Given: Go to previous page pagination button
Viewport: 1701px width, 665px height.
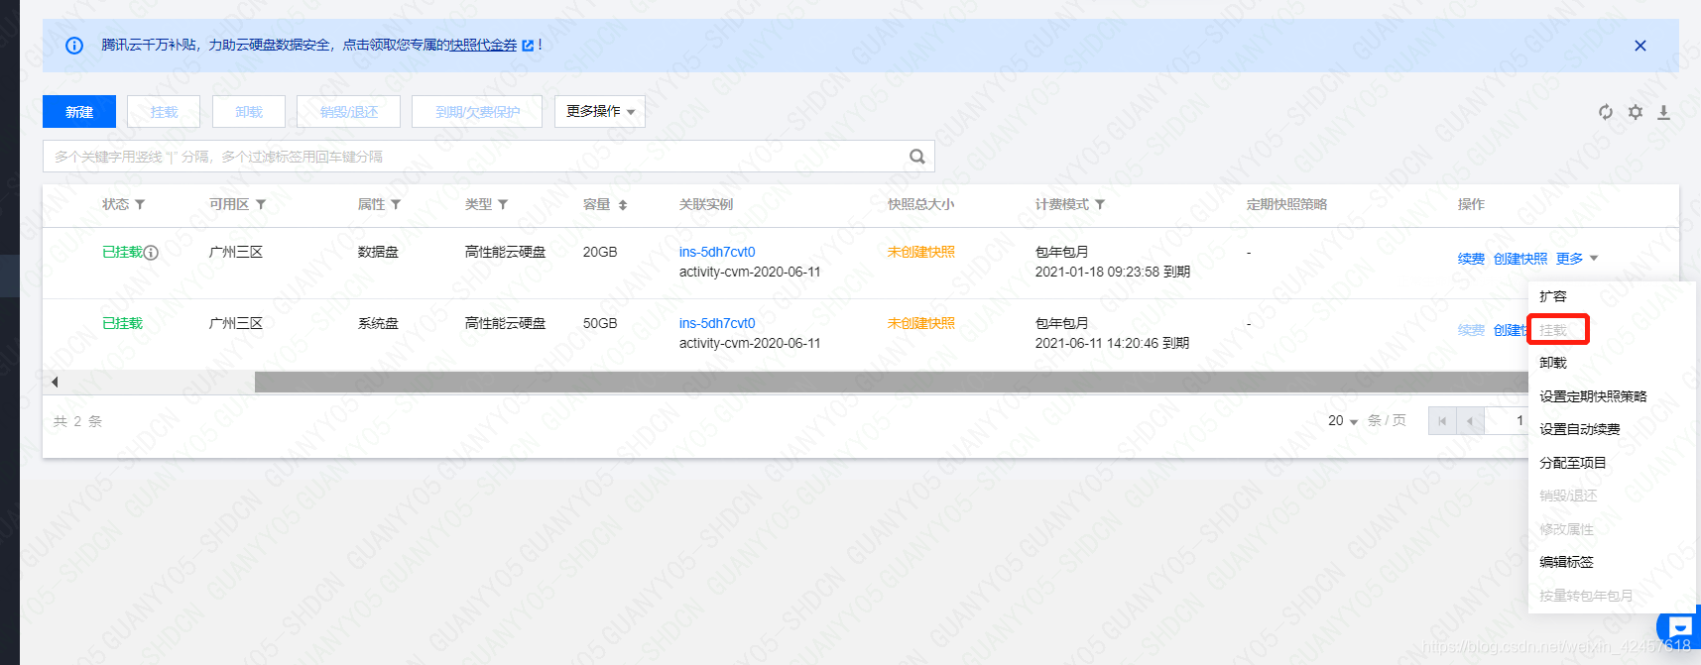Looking at the screenshot, I should 1470,421.
